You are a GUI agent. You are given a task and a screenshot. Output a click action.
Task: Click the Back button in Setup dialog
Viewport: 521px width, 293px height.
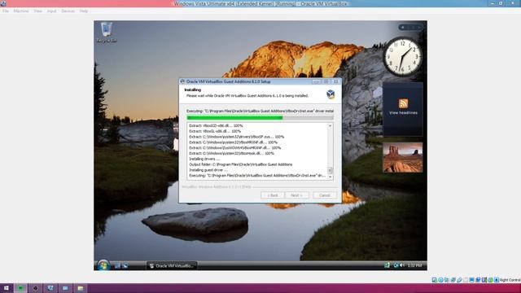click(x=273, y=195)
